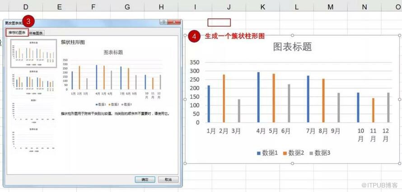Click 数据3 legend entry in worksheet chart

(320, 153)
